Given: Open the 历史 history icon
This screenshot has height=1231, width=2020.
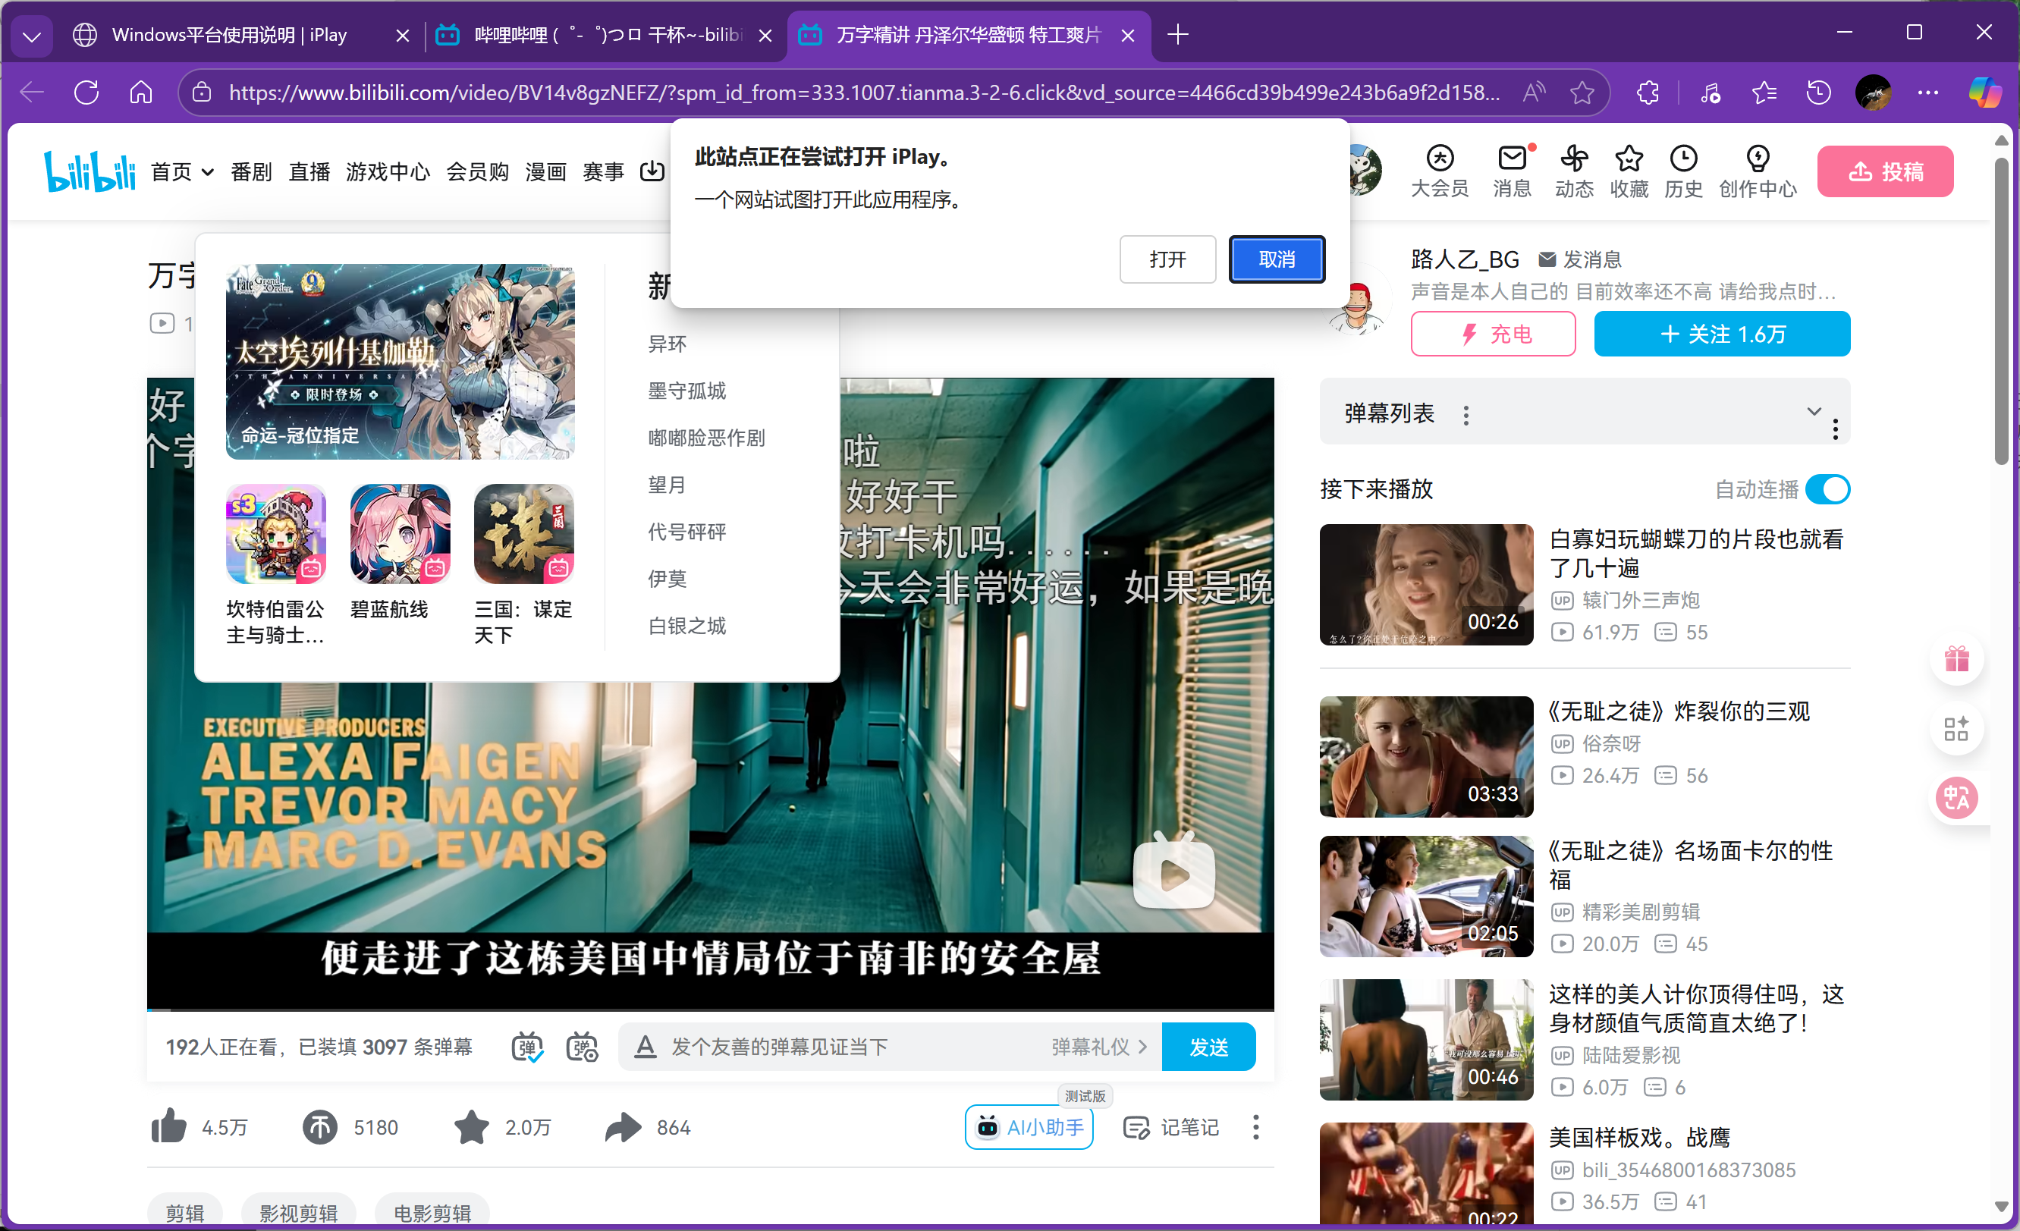Looking at the screenshot, I should (x=1684, y=171).
